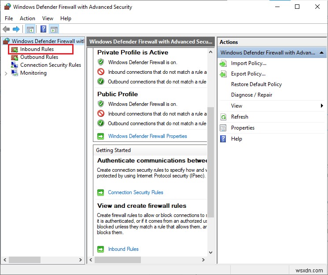Open the Windows Defender Firewall Properties link

(147, 136)
